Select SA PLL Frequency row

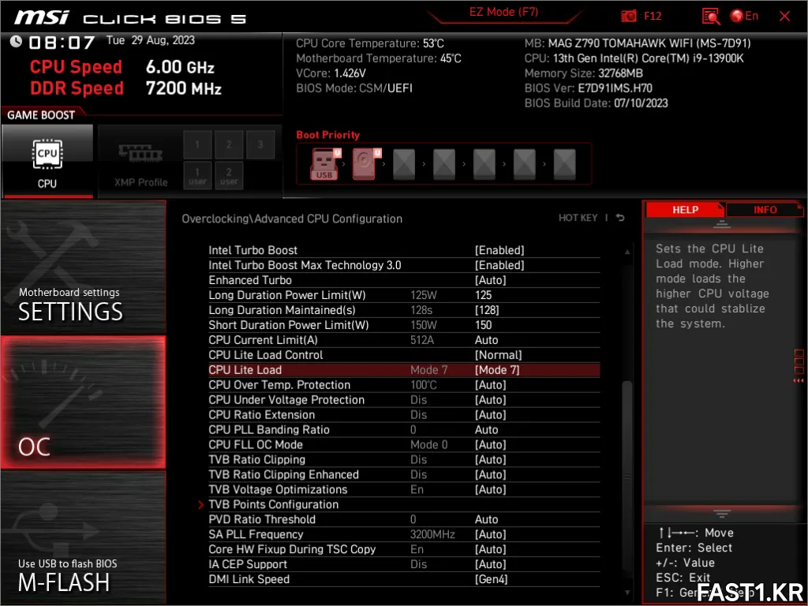pyautogui.click(x=403, y=534)
